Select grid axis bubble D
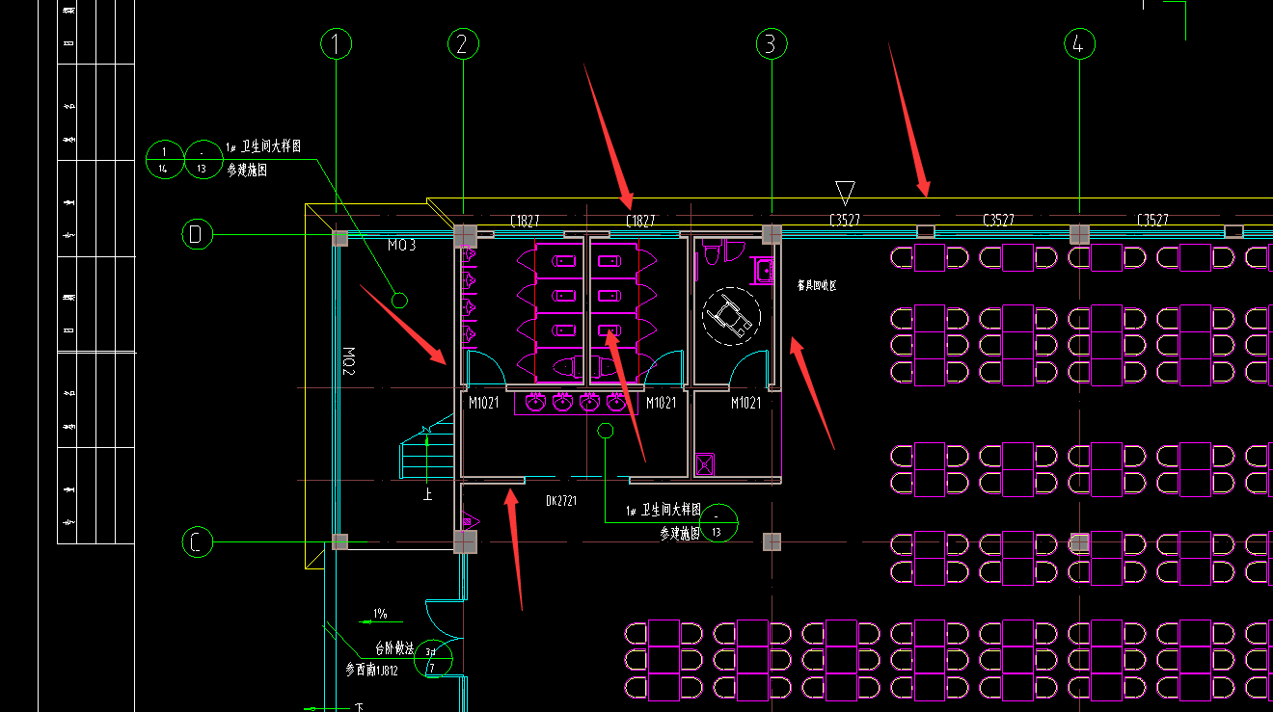This screenshot has height=712, width=1273. point(197,234)
